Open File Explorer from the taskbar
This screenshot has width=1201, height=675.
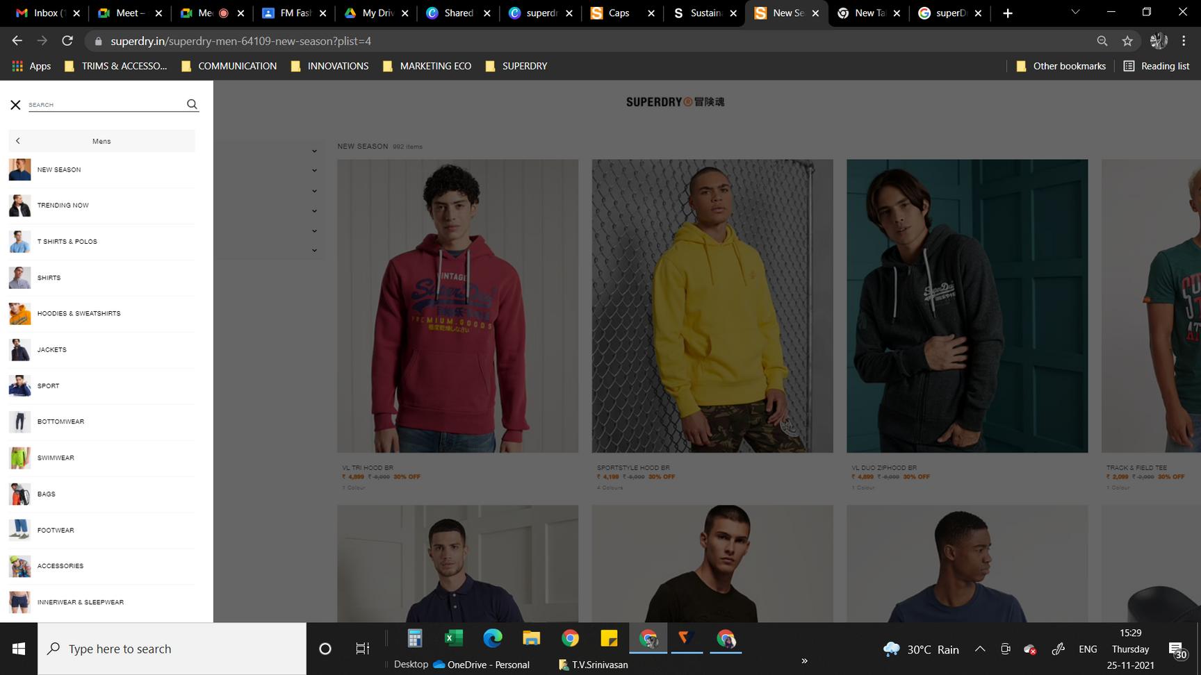[532, 638]
